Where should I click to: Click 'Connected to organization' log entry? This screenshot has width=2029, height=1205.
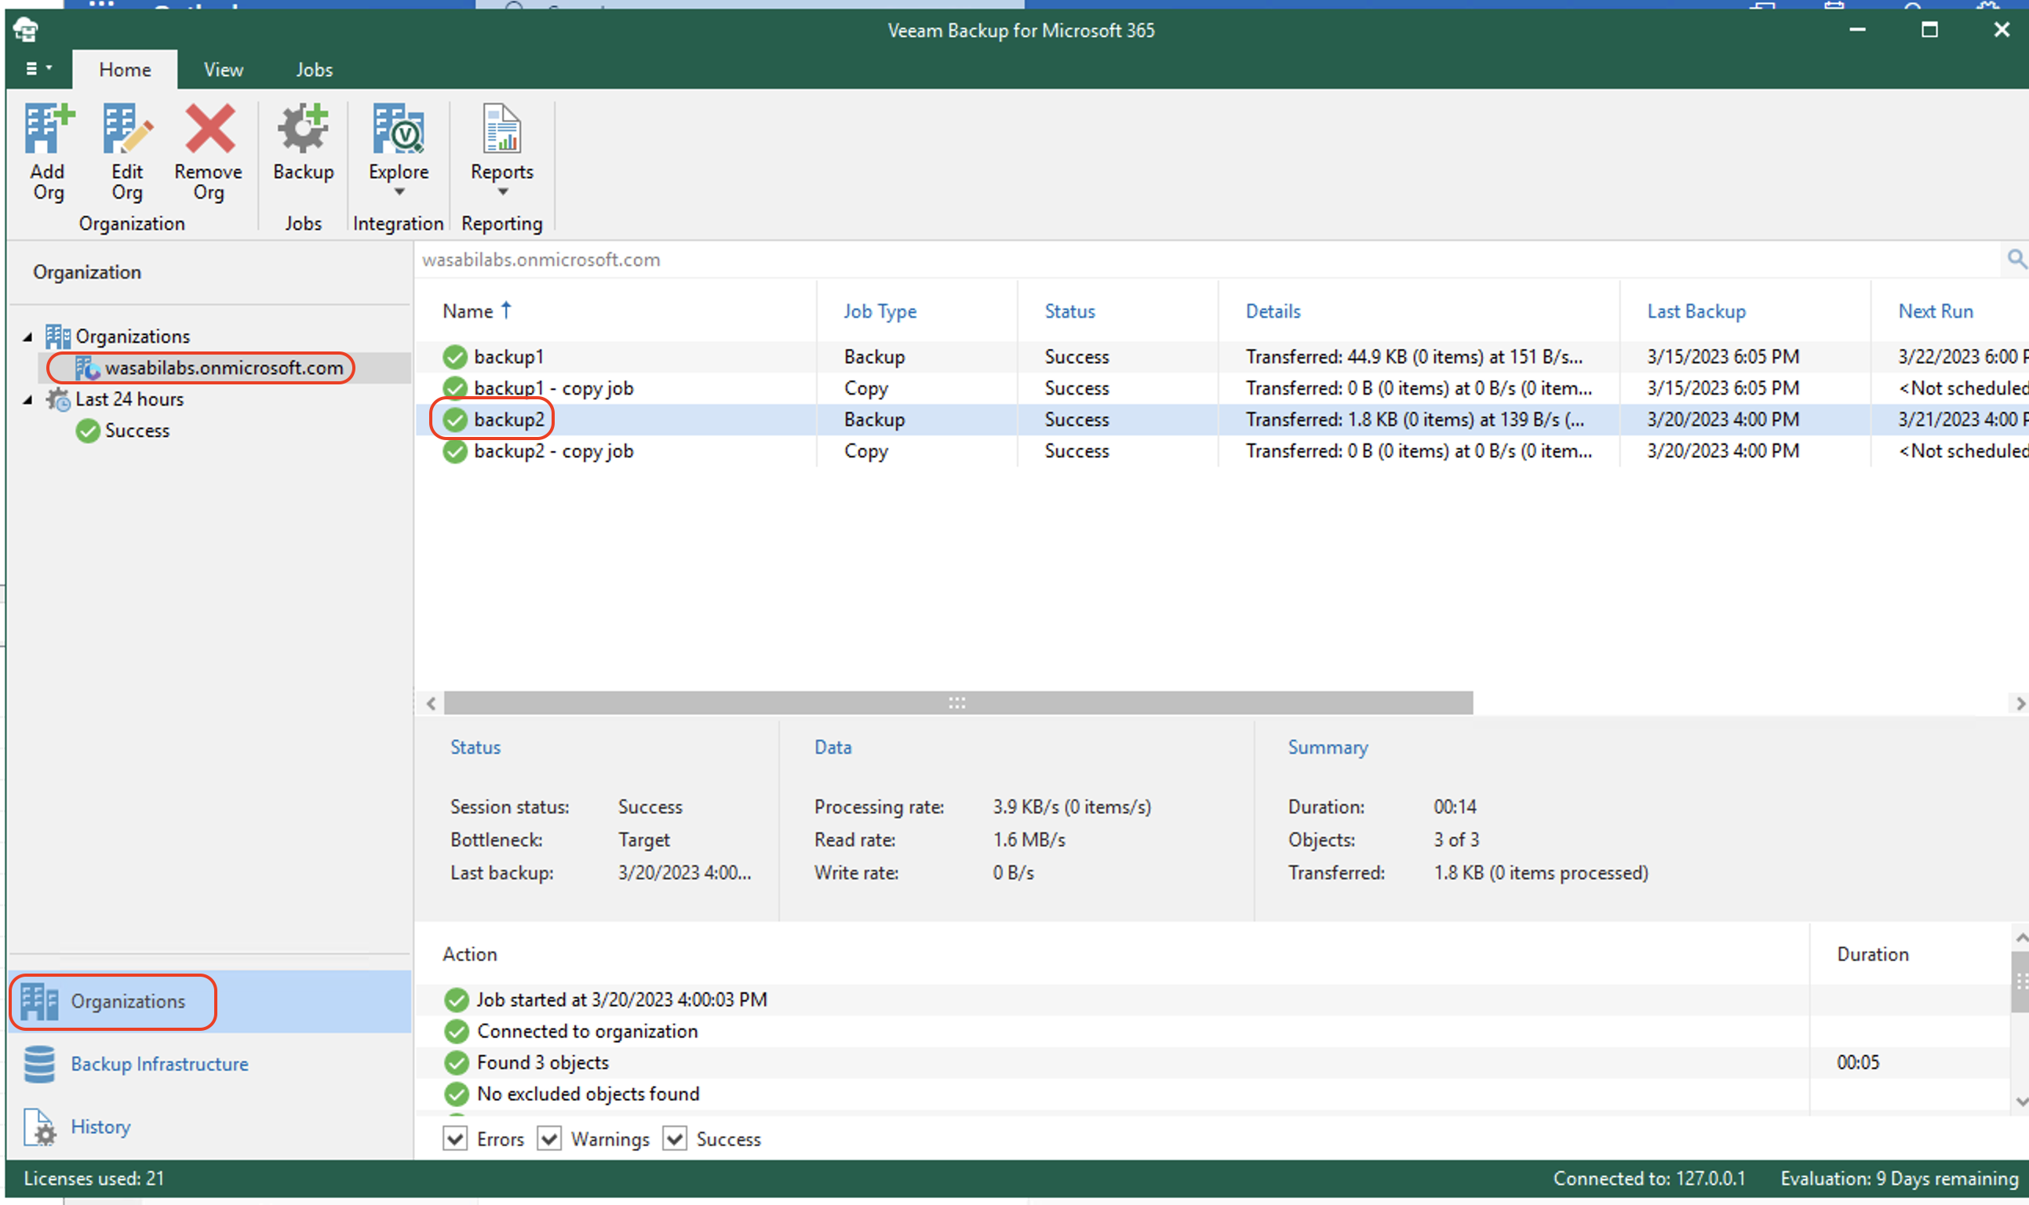coord(587,1032)
